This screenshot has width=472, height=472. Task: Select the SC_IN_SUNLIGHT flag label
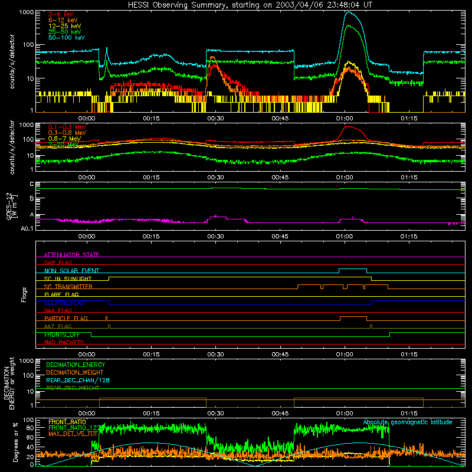[68, 278]
